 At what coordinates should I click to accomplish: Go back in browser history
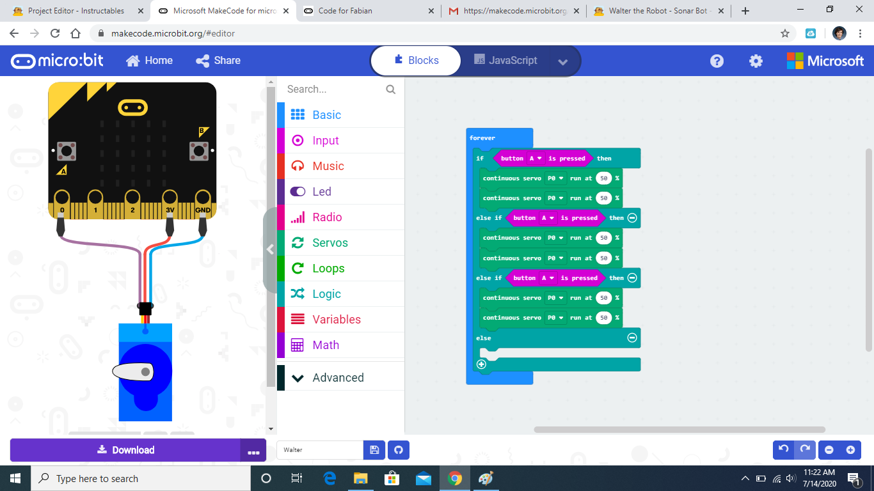coord(14,34)
